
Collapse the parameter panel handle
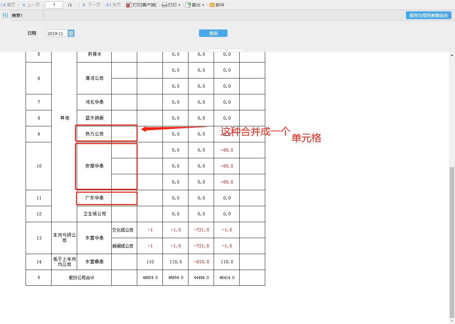pos(227,50)
